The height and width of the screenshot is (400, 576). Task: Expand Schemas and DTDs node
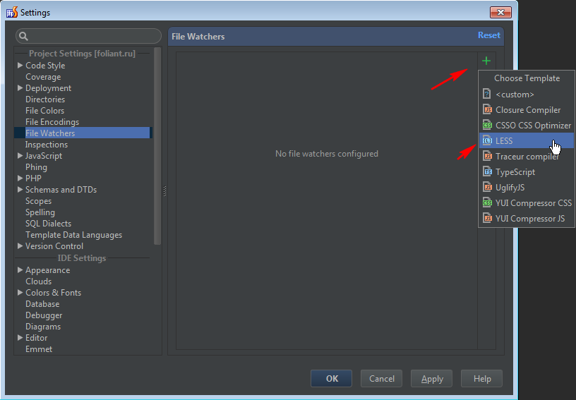tap(20, 189)
